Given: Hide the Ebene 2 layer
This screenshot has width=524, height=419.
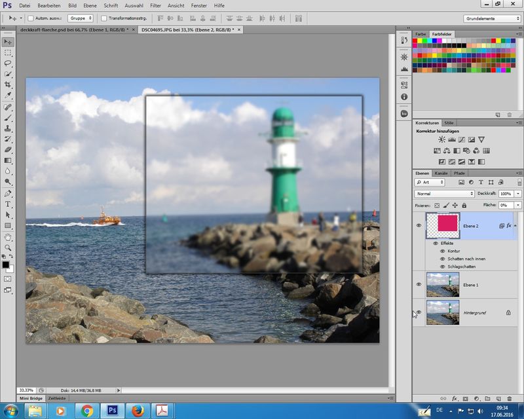Looking at the screenshot, I should coord(419,225).
